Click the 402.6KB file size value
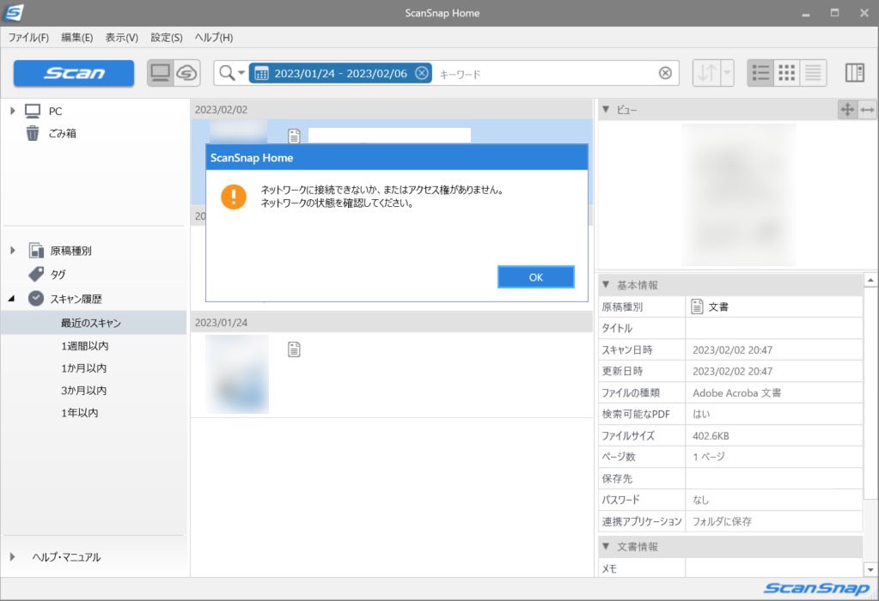 tap(711, 436)
